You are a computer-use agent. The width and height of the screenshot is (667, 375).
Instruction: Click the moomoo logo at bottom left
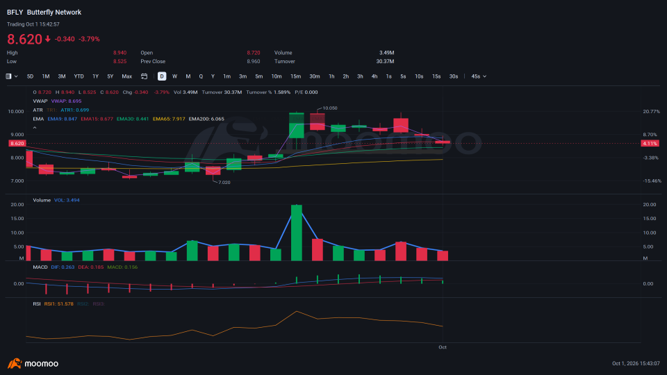(33, 363)
